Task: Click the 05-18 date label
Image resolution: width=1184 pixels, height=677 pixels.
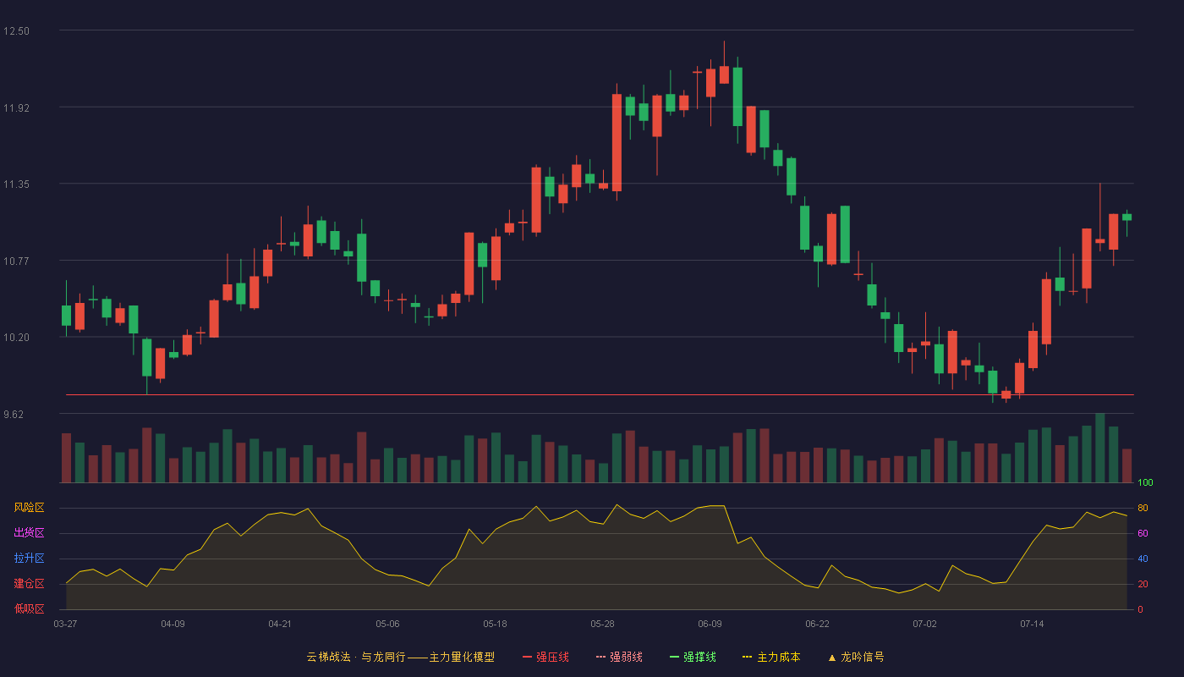Action: [x=495, y=624]
